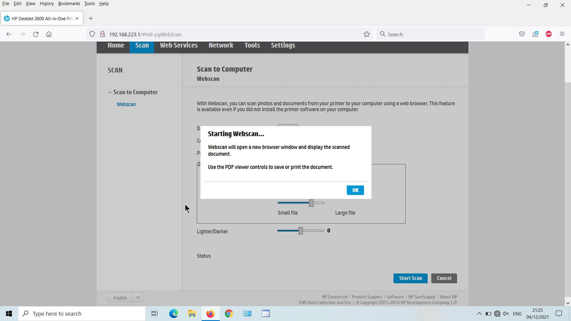The image size is (571, 321).
Task: Click the network globe tray icon
Action: [497, 314]
